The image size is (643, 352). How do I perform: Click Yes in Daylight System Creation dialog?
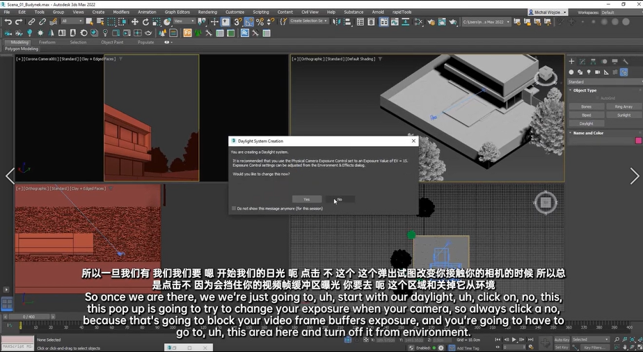tap(307, 199)
